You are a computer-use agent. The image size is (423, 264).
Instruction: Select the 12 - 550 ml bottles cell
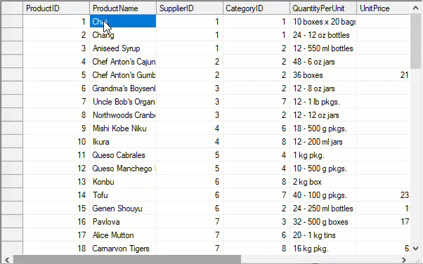point(323,48)
